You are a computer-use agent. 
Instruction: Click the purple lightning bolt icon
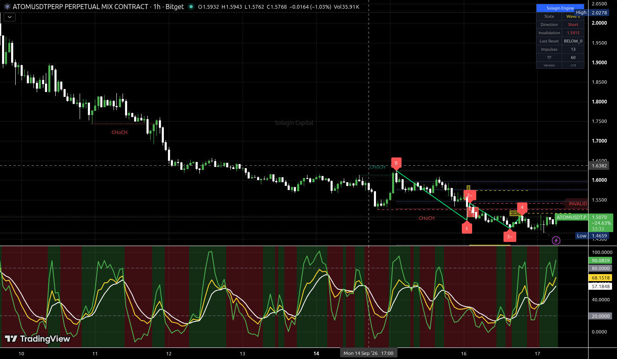[556, 240]
